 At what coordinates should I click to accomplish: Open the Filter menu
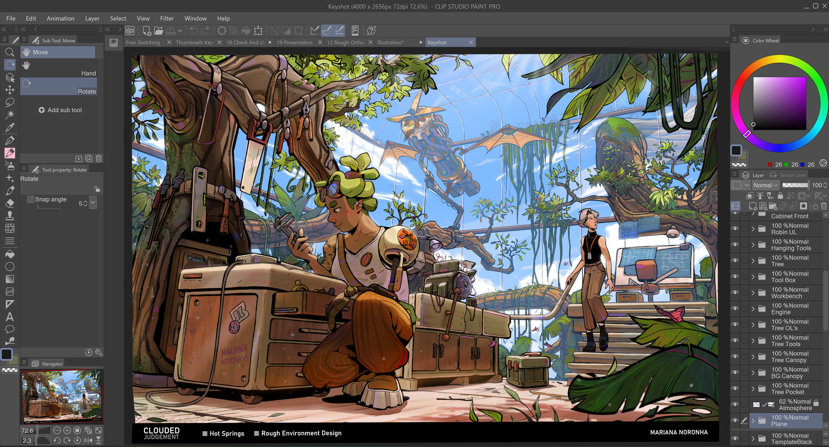[166, 19]
